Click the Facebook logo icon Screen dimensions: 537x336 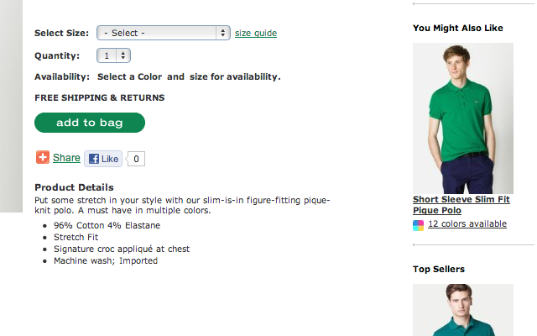(94, 158)
